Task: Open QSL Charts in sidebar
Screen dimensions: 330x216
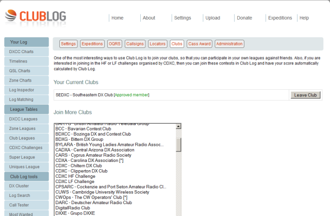Action: pyautogui.click(x=26, y=71)
